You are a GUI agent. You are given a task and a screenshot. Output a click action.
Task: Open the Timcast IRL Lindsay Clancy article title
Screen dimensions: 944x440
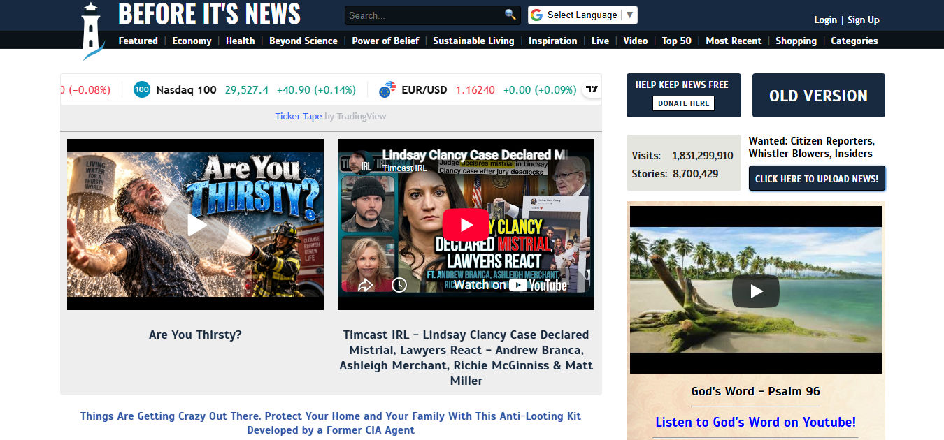point(466,358)
